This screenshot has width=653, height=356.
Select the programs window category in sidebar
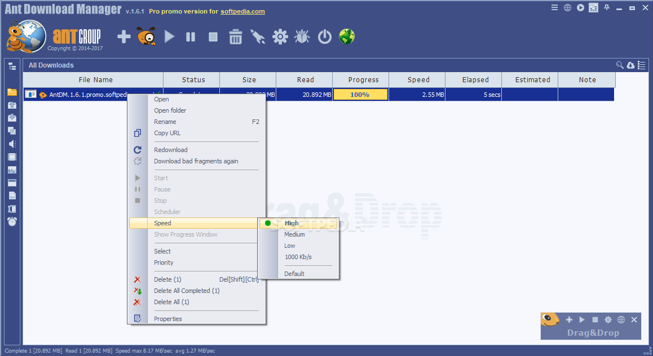[12, 183]
